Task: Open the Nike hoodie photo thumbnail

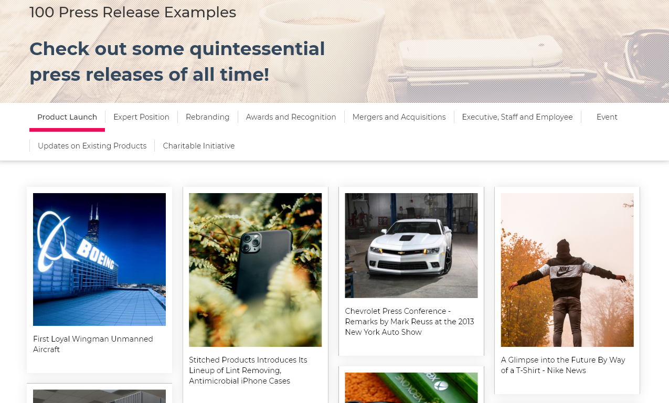Action: click(x=567, y=270)
